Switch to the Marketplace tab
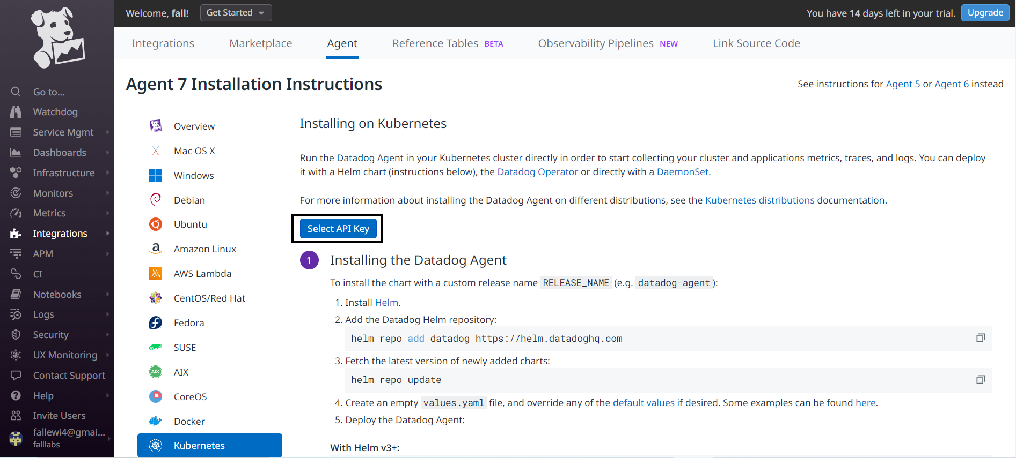 click(261, 43)
